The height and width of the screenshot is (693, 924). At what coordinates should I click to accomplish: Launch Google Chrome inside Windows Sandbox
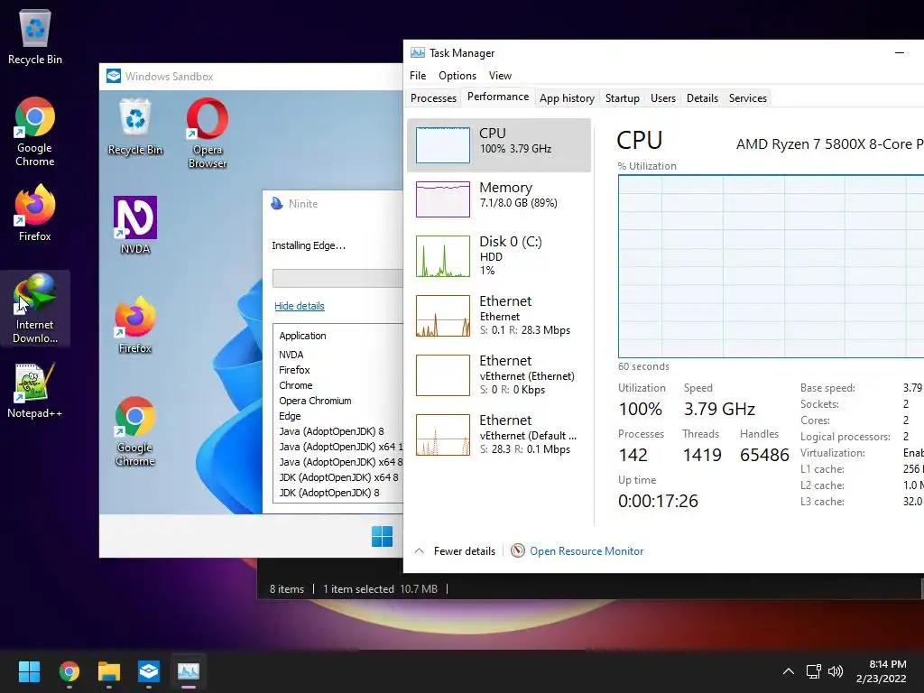(135, 431)
